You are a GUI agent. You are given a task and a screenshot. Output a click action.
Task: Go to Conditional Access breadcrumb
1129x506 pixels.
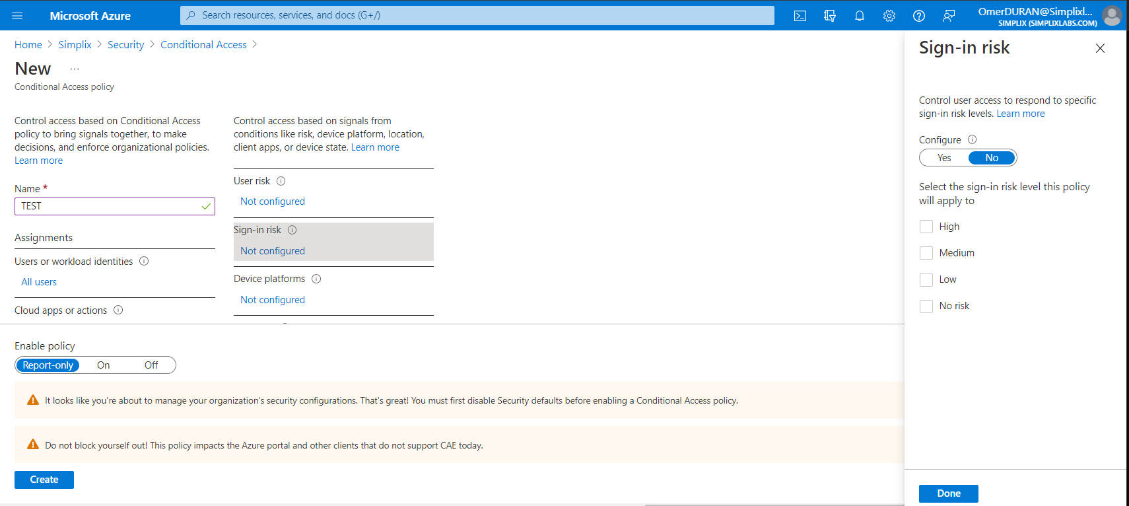tap(203, 44)
